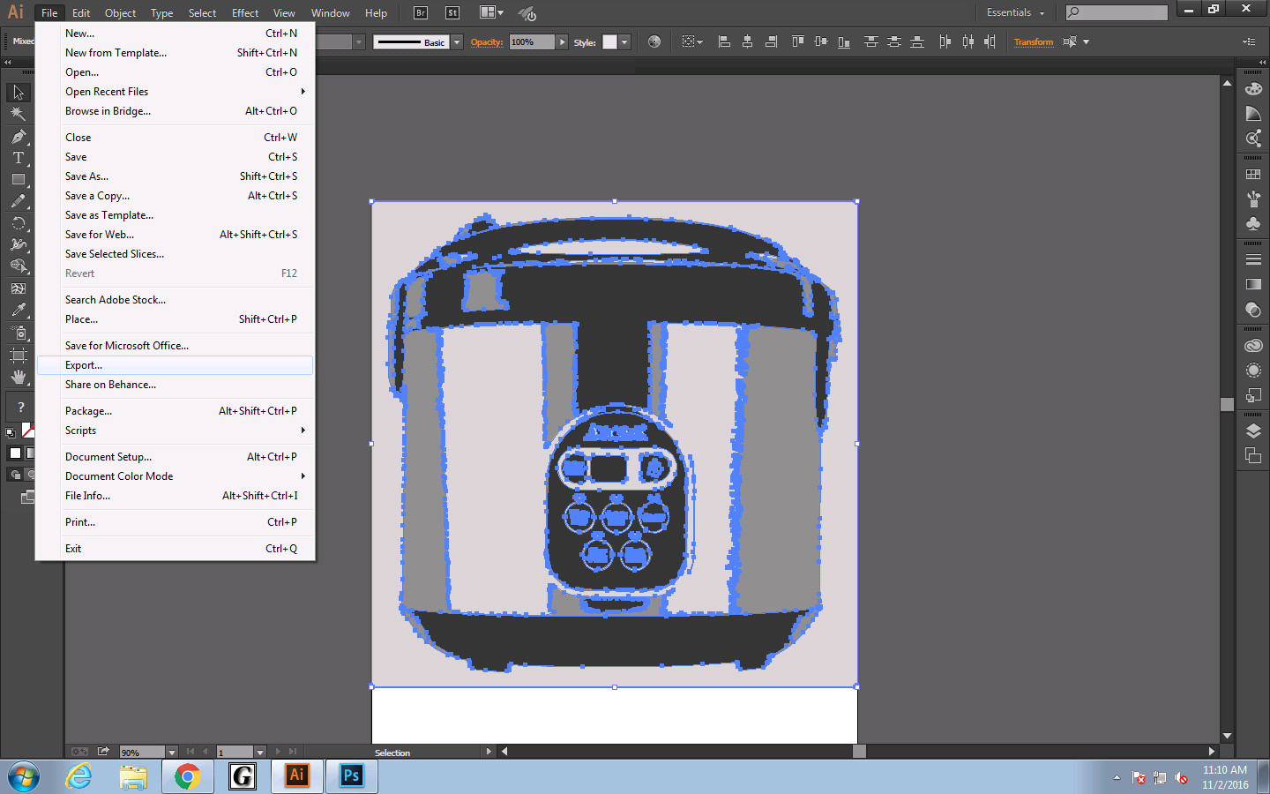
Task: Click the search field in top bar
Action: [1117, 12]
